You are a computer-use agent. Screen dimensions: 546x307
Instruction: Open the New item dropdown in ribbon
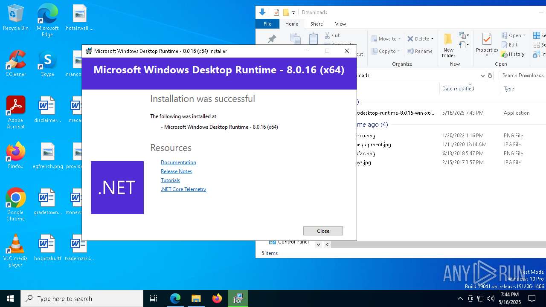click(x=464, y=35)
